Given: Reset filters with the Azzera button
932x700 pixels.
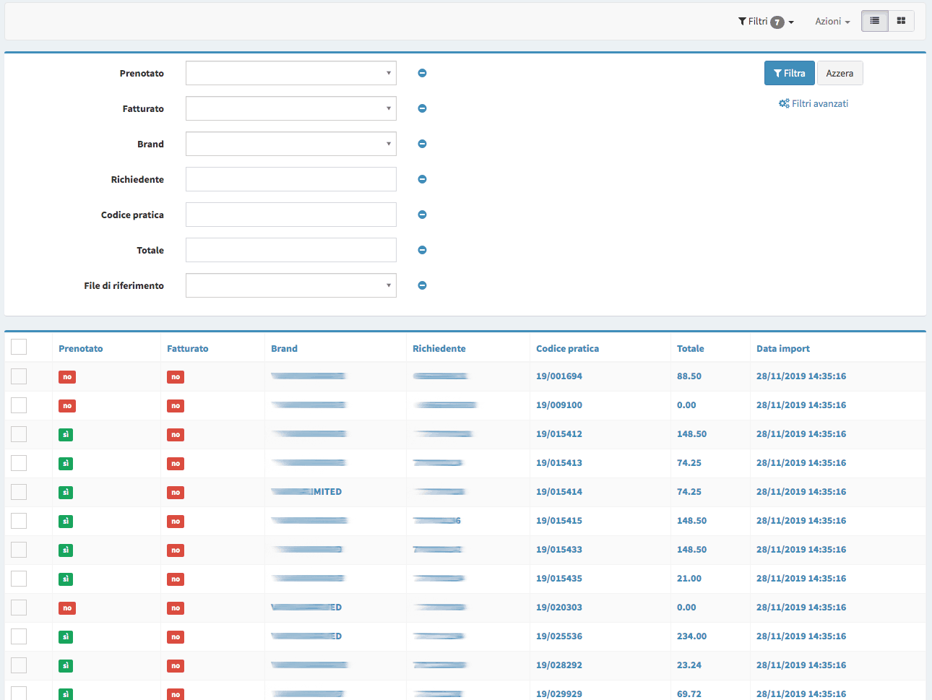Looking at the screenshot, I should (x=840, y=73).
